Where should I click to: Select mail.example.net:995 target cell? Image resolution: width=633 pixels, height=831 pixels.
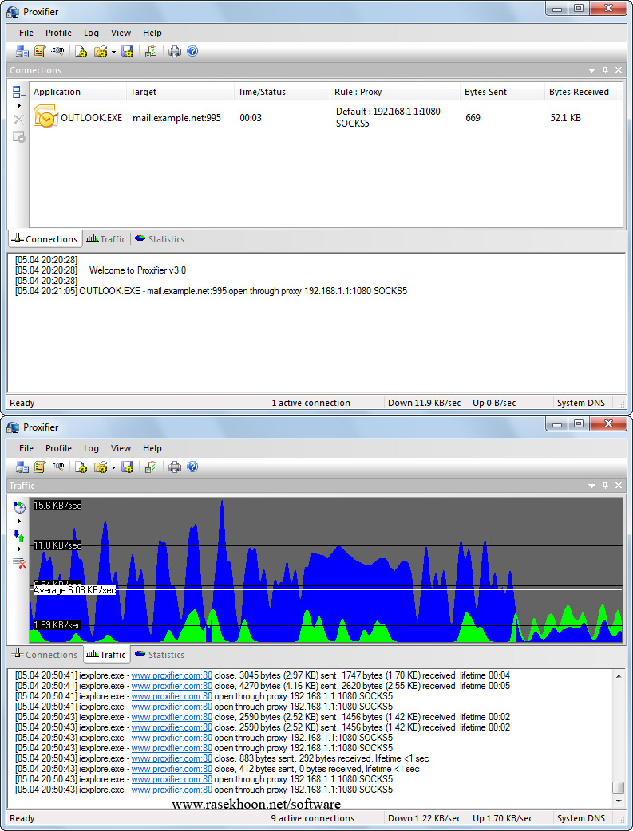click(x=176, y=118)
